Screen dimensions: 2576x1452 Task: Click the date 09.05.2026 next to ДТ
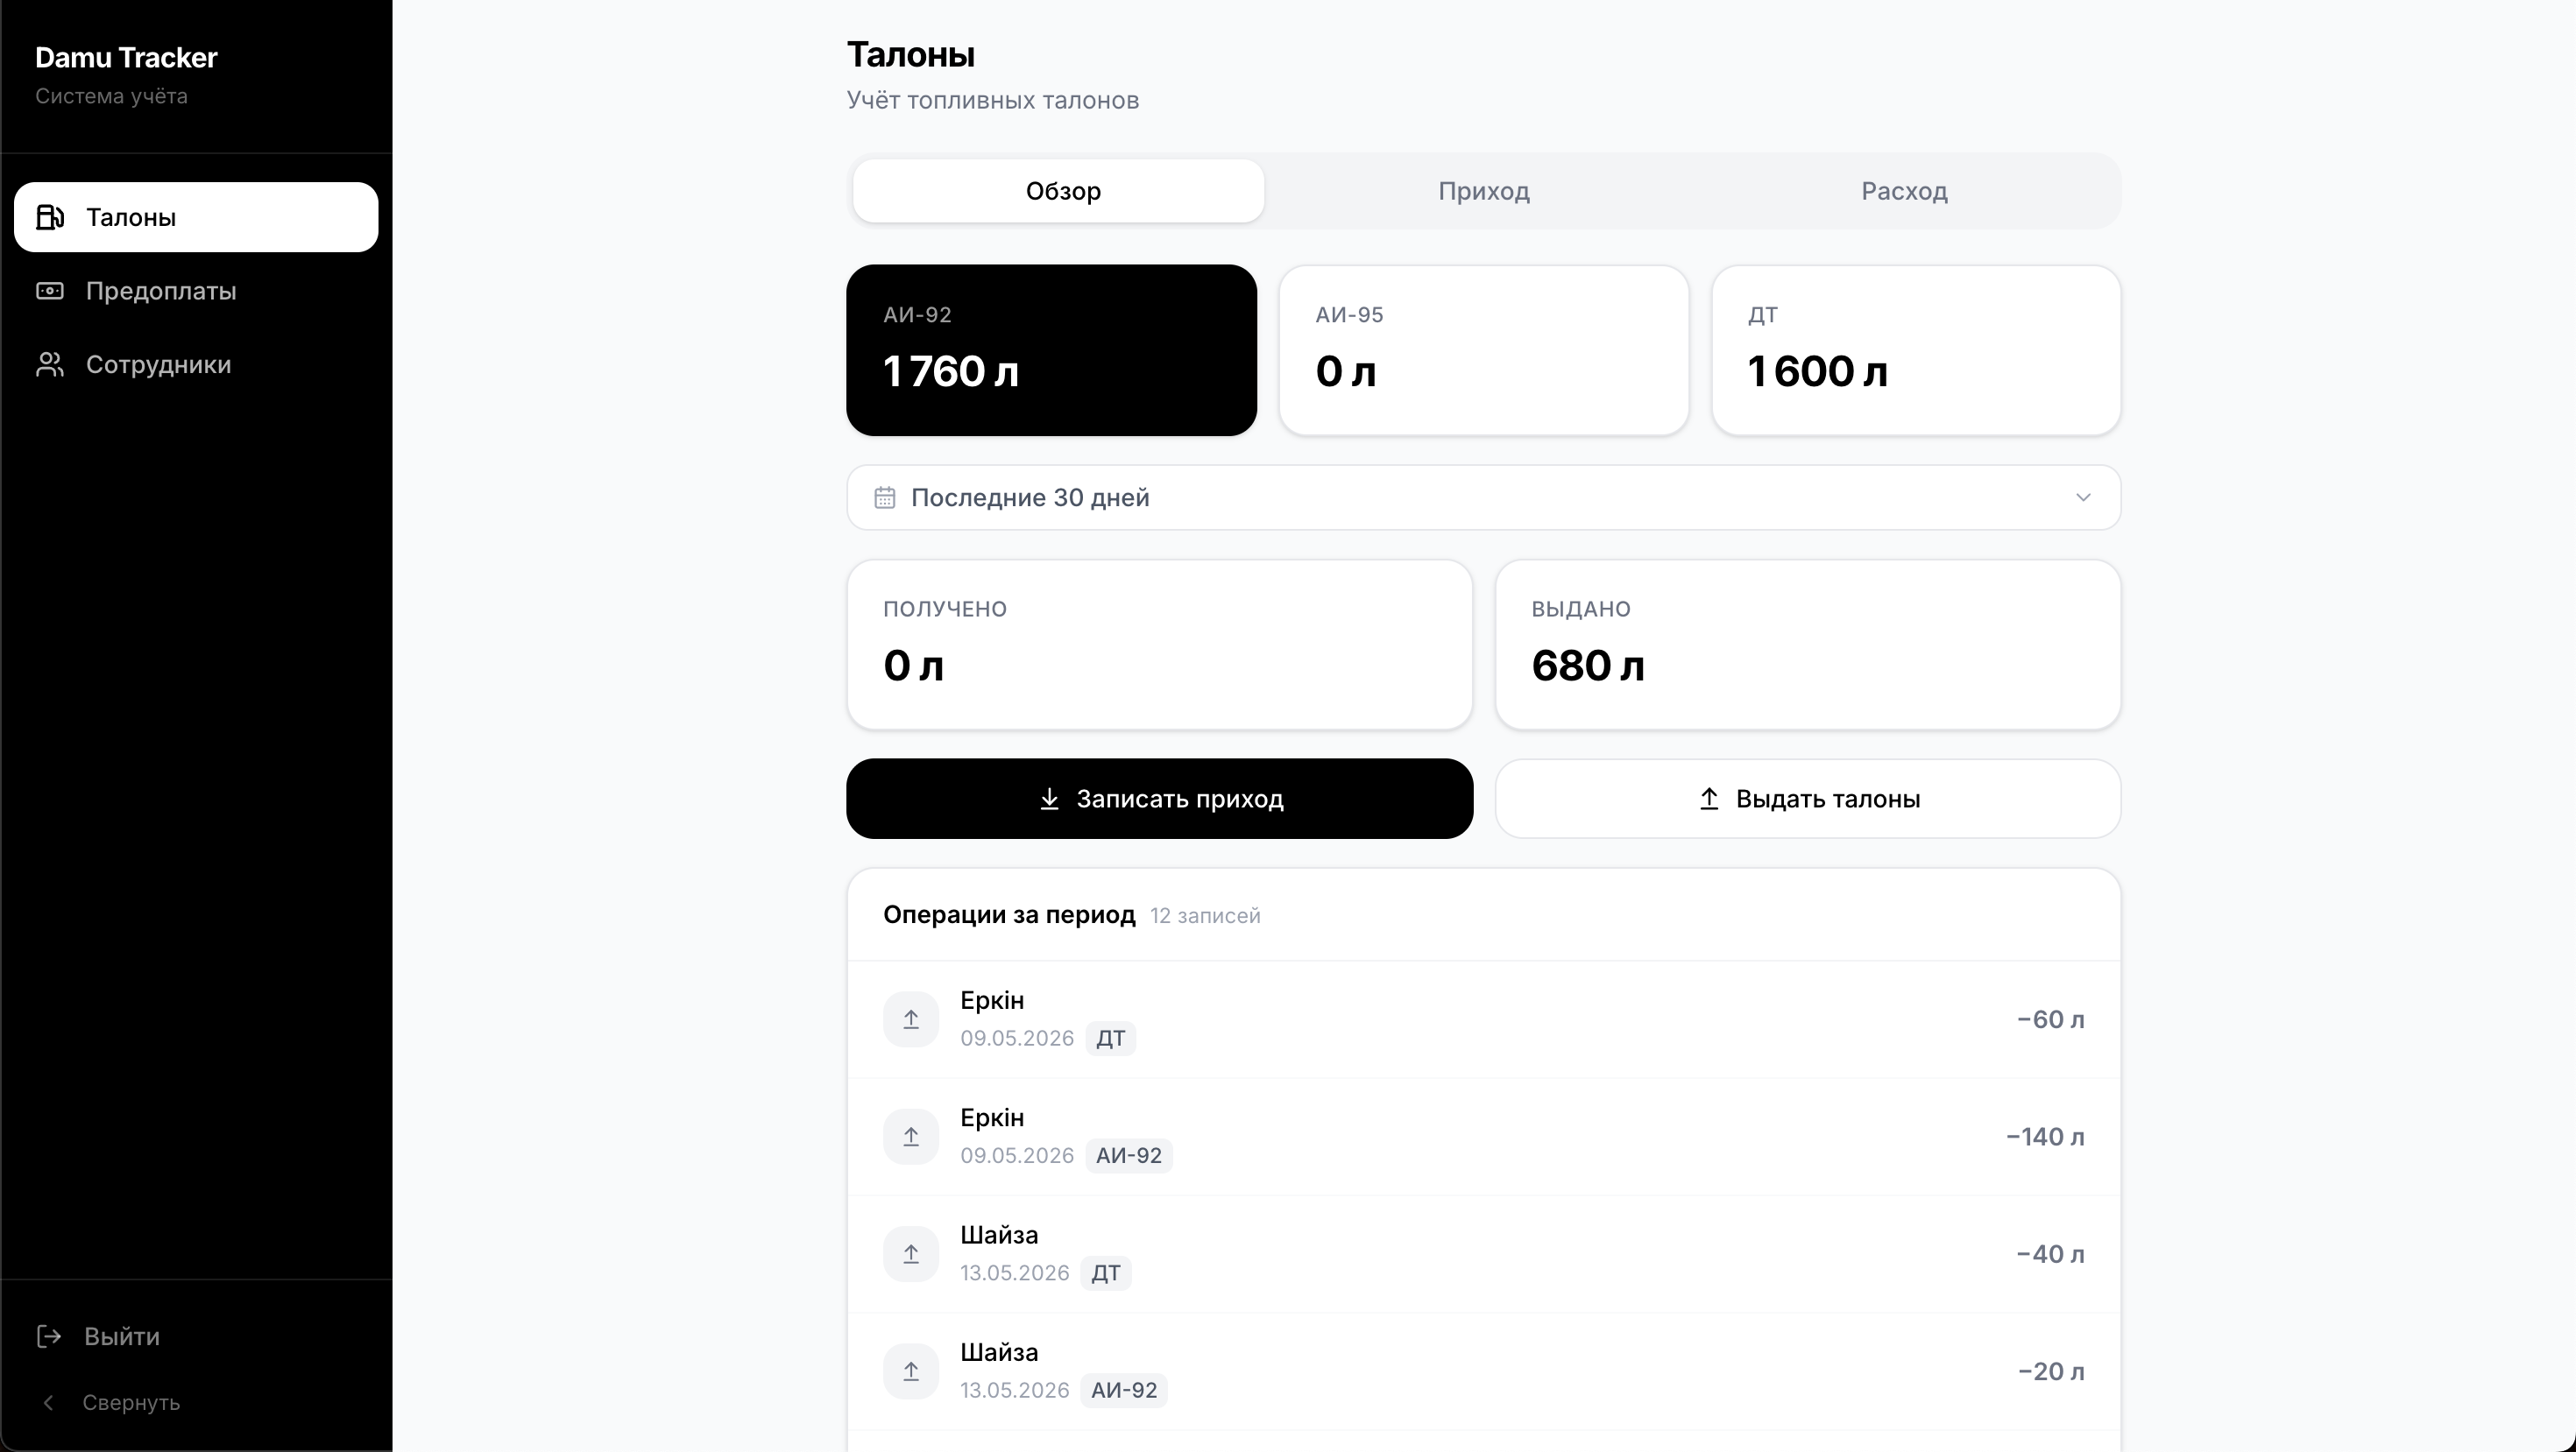point(1017,1039)
